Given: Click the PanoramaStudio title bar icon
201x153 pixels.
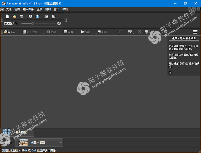Looking at the screenshot, I should coord(4,3).
